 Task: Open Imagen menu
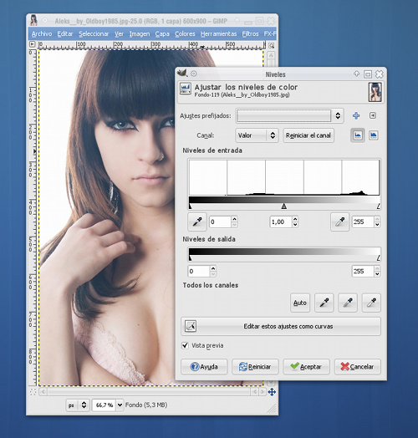140,33
